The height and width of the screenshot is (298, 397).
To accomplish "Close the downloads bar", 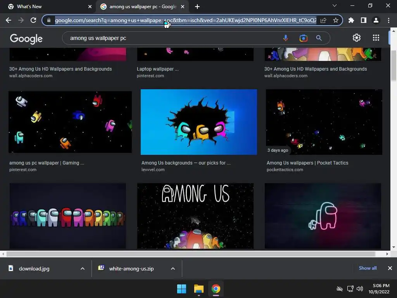I will click(x=390, y=268).
